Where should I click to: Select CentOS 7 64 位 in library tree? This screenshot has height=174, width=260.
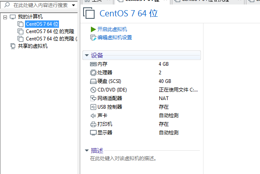42,24
